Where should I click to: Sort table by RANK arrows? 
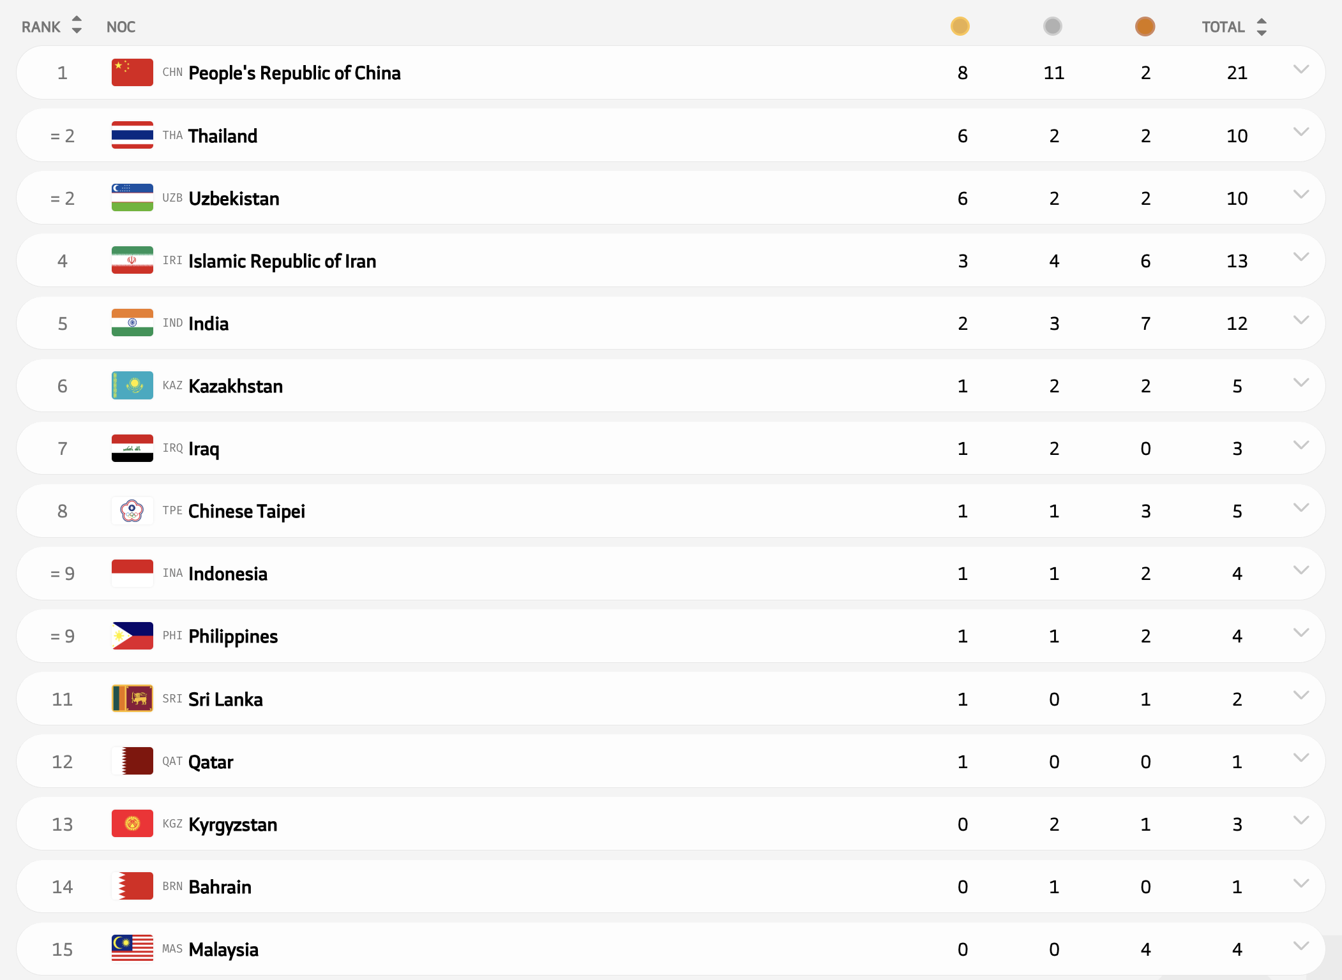[x=77, y=26]
